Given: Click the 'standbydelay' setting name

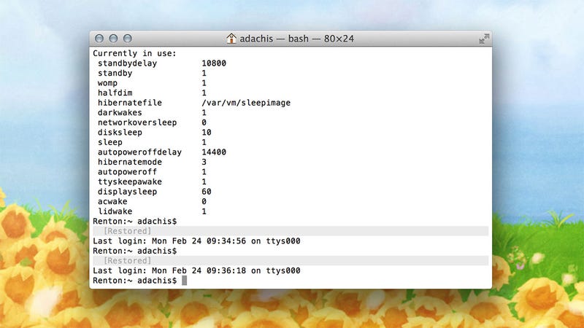Looking at the screenshot, I should (x=127, y=63).
